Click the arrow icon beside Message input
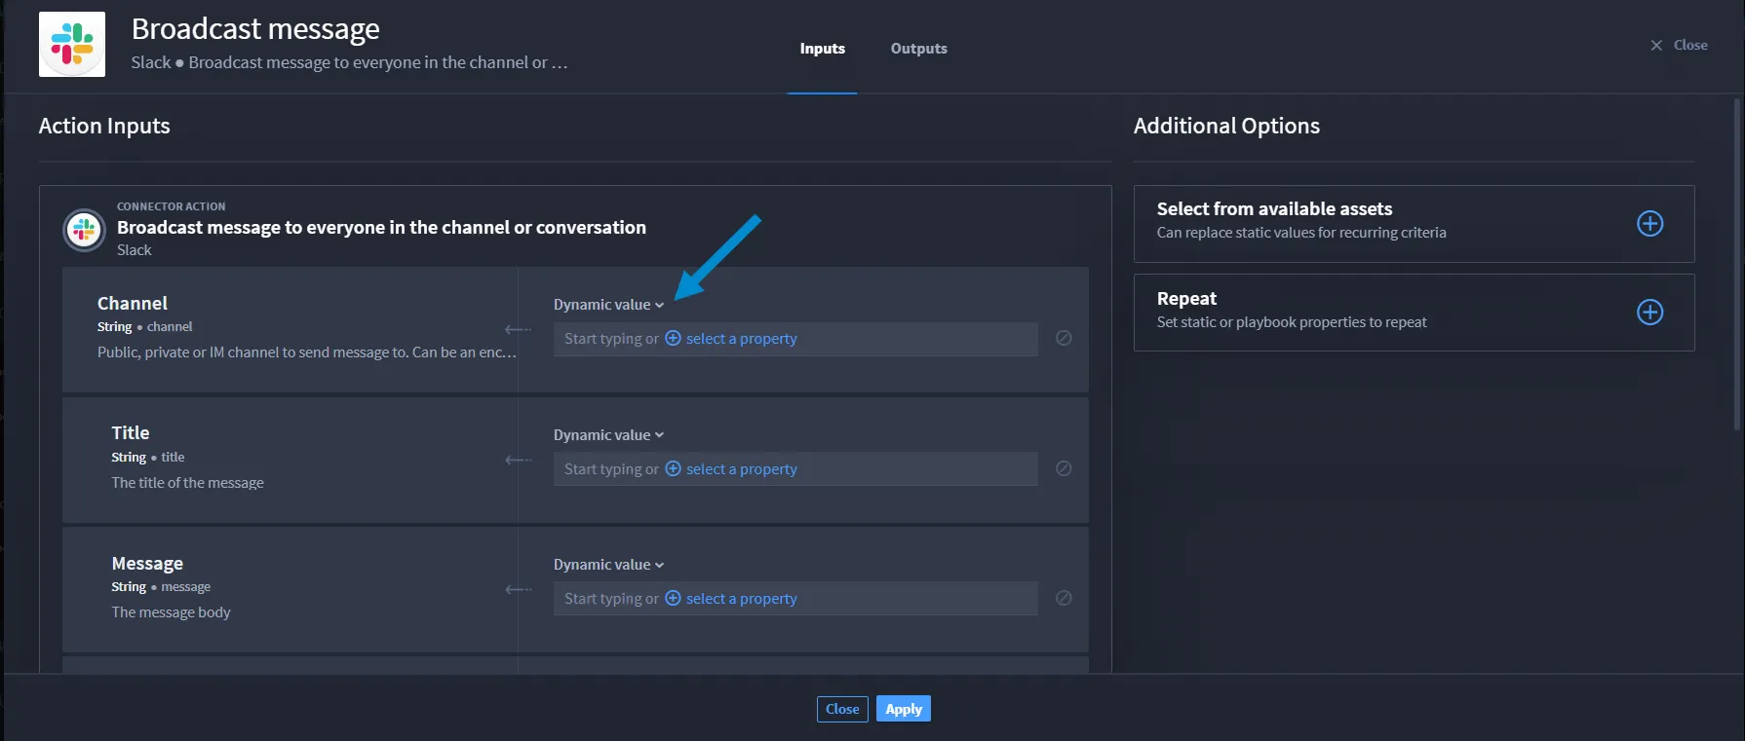The image size is (1745, 741). point(518,589)
